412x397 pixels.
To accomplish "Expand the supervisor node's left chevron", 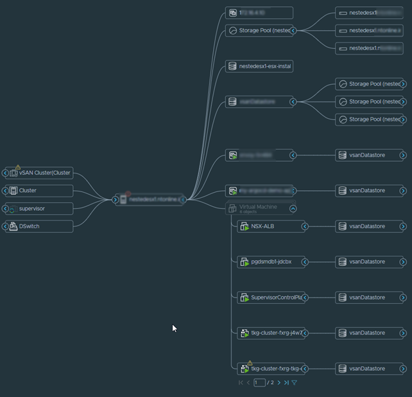I will click(x=5, y=209).
